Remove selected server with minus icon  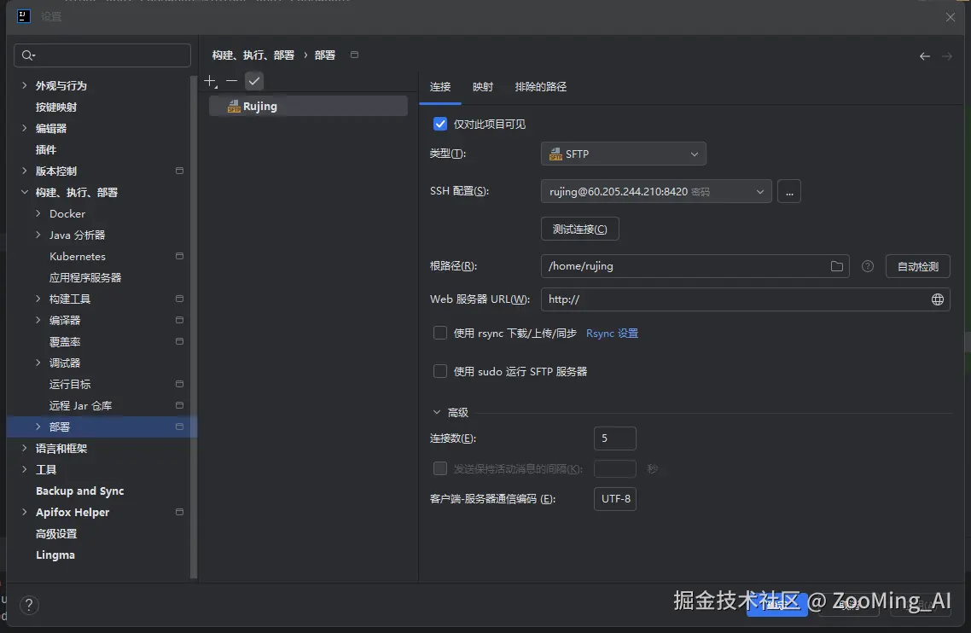coord(231,81)
